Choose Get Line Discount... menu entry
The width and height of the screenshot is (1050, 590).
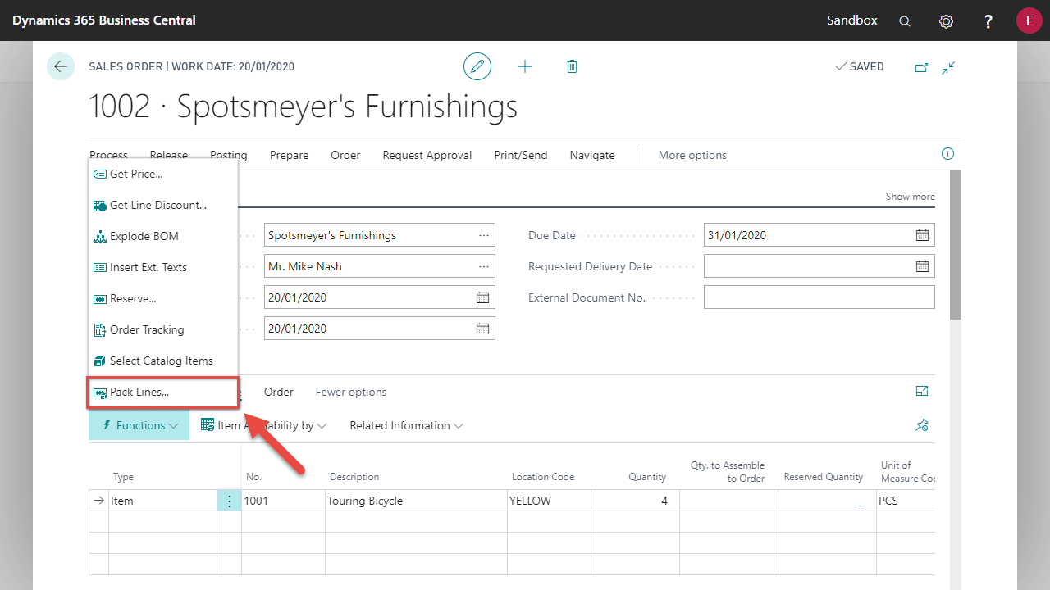[163, 205]
